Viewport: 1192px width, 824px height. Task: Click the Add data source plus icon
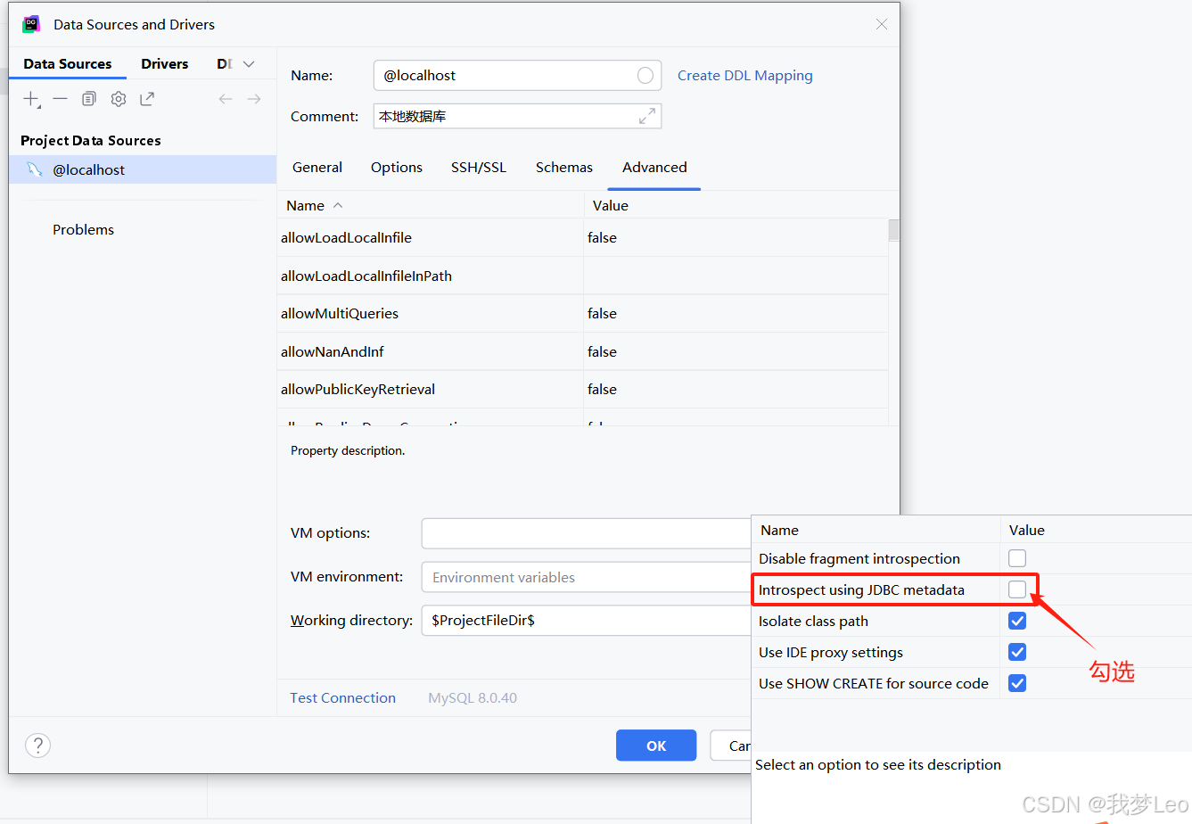pos(31,99)
